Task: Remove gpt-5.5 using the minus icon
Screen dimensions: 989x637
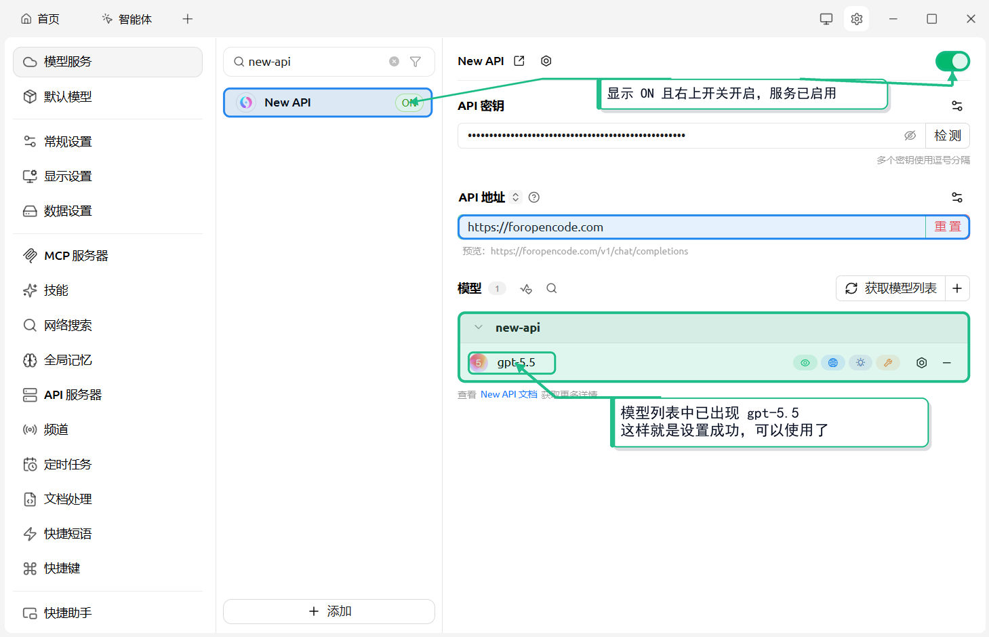Action: [947, 363]
